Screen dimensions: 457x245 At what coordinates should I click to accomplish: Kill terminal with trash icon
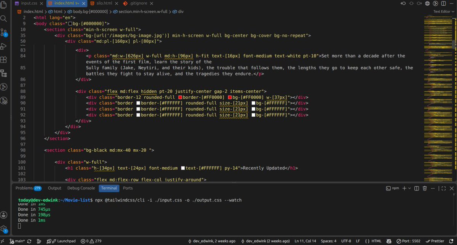pos(425,188)
